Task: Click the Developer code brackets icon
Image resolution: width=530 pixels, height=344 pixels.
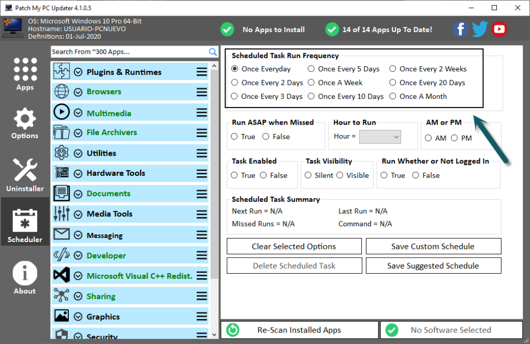Action: (62, 255)
